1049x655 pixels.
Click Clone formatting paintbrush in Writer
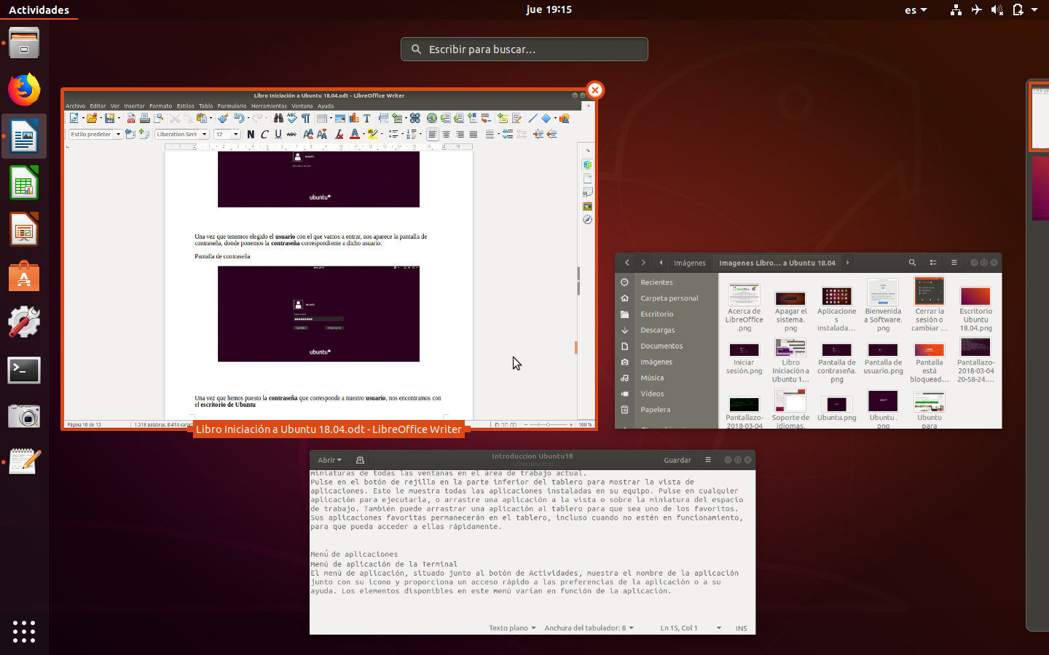coord(223,118)
